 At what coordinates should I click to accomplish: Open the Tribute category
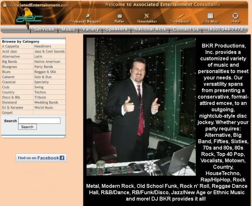click(40, 97)
